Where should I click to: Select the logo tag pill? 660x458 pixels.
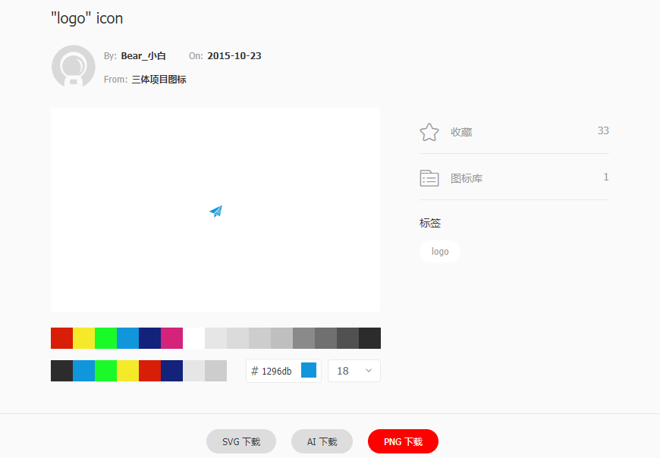440,252
